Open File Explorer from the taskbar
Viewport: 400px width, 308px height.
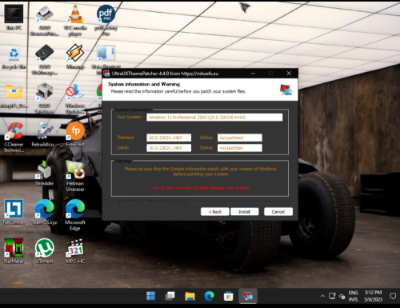(190, 296)
